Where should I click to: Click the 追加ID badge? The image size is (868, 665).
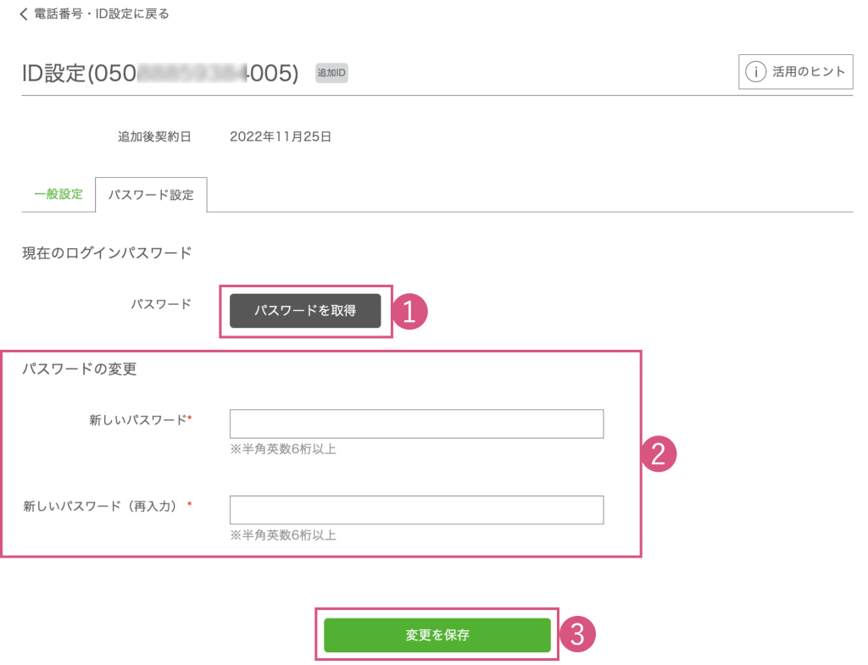point(331,74)
